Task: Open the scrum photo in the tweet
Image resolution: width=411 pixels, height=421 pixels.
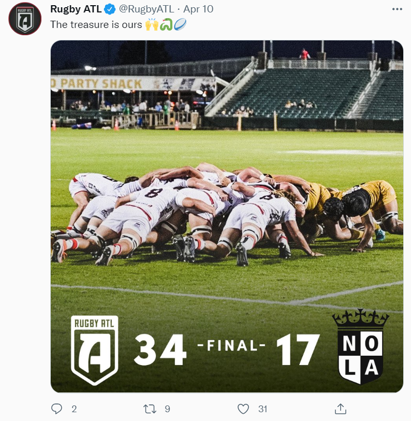Action: (x=227, y=216)
